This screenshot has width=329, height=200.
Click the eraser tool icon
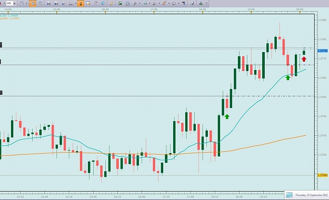193,3
